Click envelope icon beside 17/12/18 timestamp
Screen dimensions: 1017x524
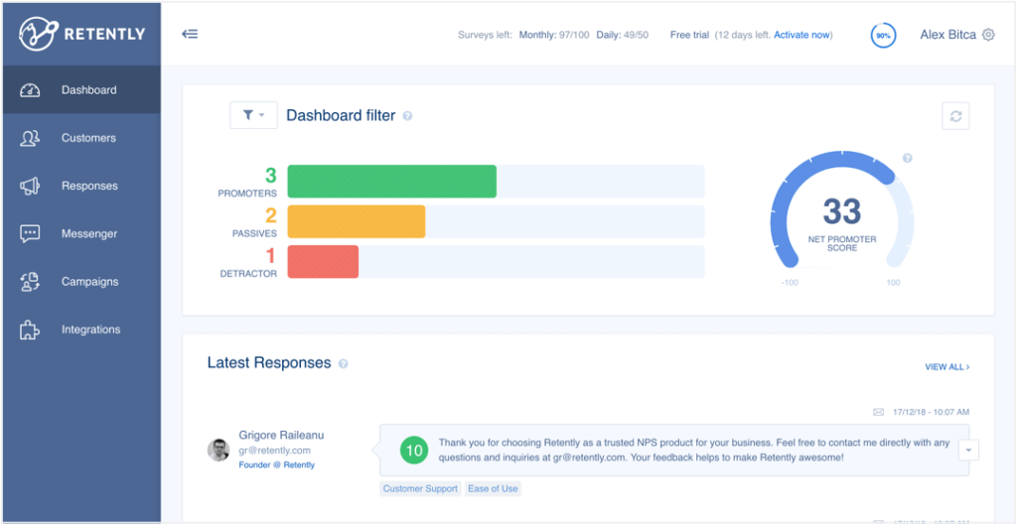879,412
